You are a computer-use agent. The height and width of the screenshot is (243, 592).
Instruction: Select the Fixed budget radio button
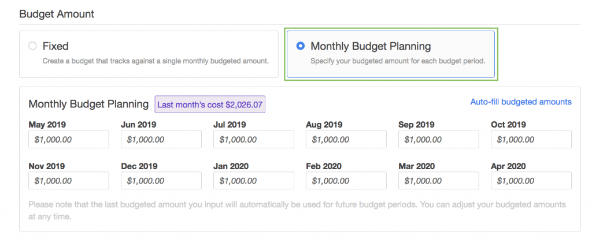pos(33,46)
